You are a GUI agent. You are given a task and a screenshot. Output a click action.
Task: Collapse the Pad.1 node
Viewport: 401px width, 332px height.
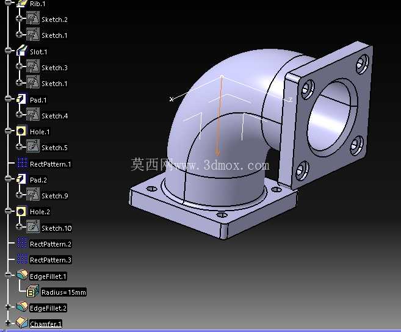(8, 99)
